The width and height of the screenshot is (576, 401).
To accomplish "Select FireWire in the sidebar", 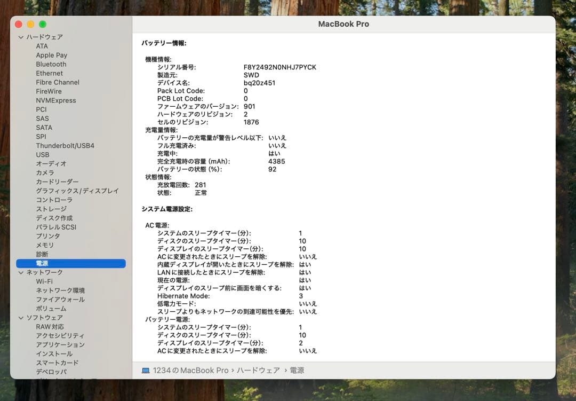I will (49, 91).
